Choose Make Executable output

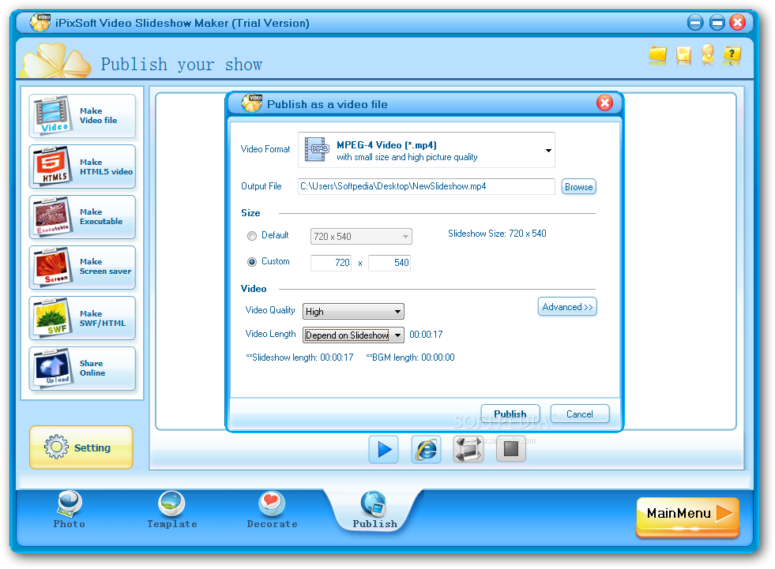coord(82,217)
